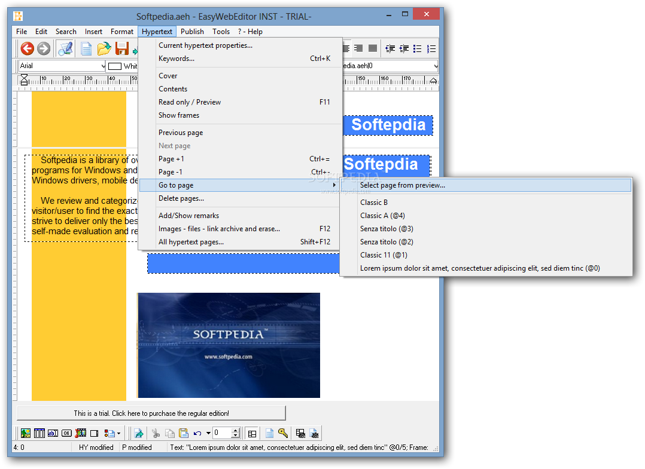The height and width of the screenshot is (469, 645).
Task: Choose 'Add/Show remarks' entry
Action: click(241, 216)
